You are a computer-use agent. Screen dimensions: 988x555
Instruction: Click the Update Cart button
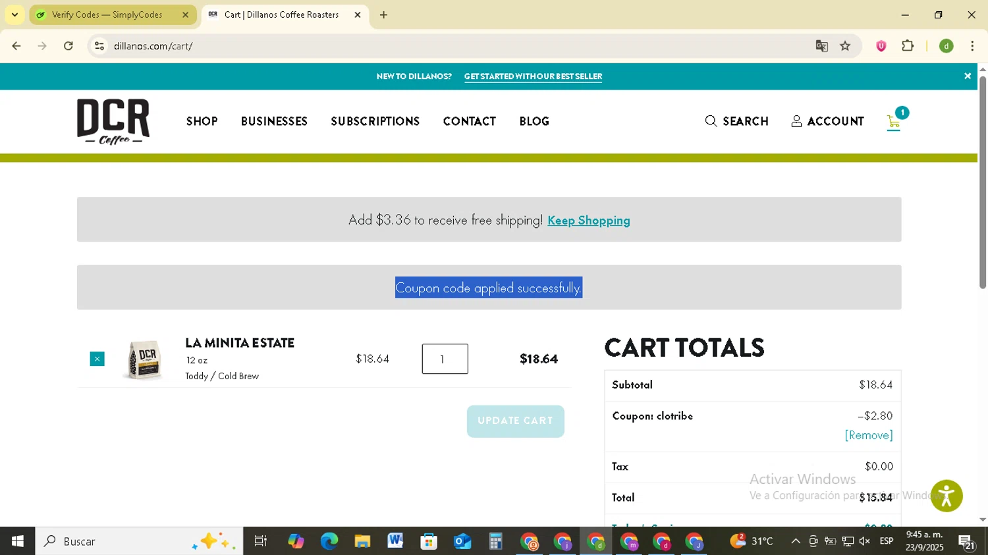515,421
